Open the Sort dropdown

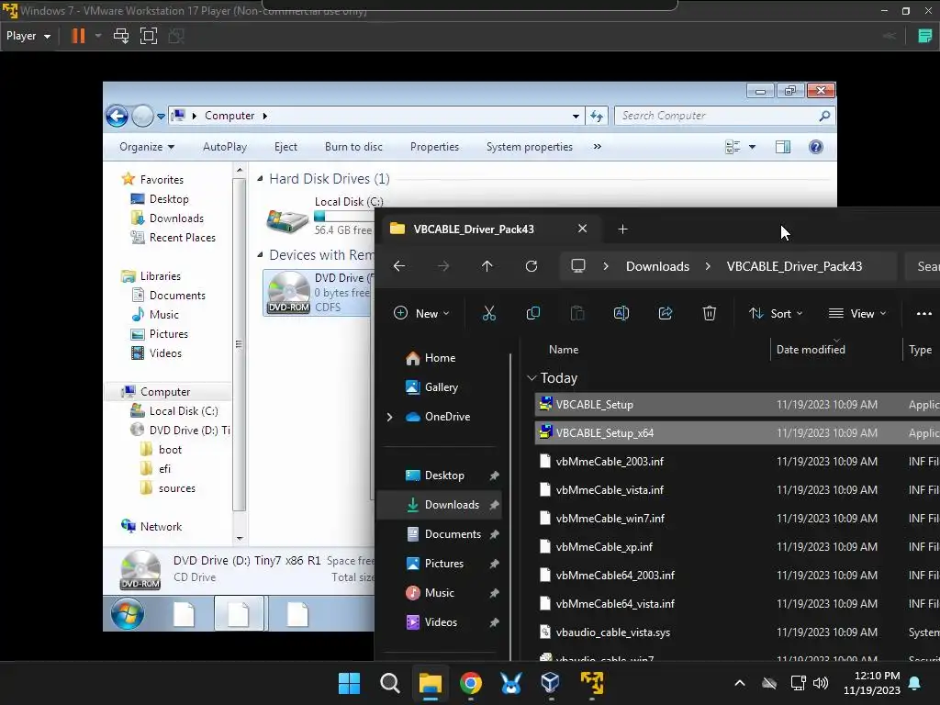(776, 314)
